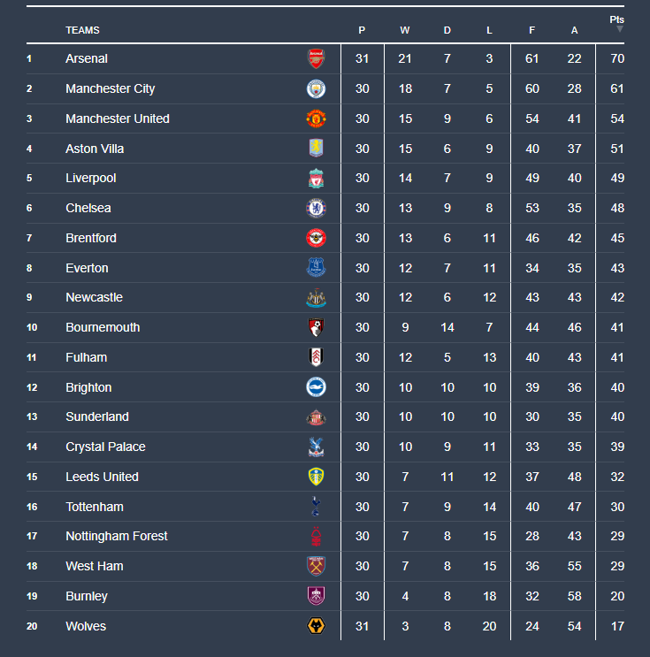Screen dimensions: 650x657
Task: Open the Newcastle team link
Action: 94,298
